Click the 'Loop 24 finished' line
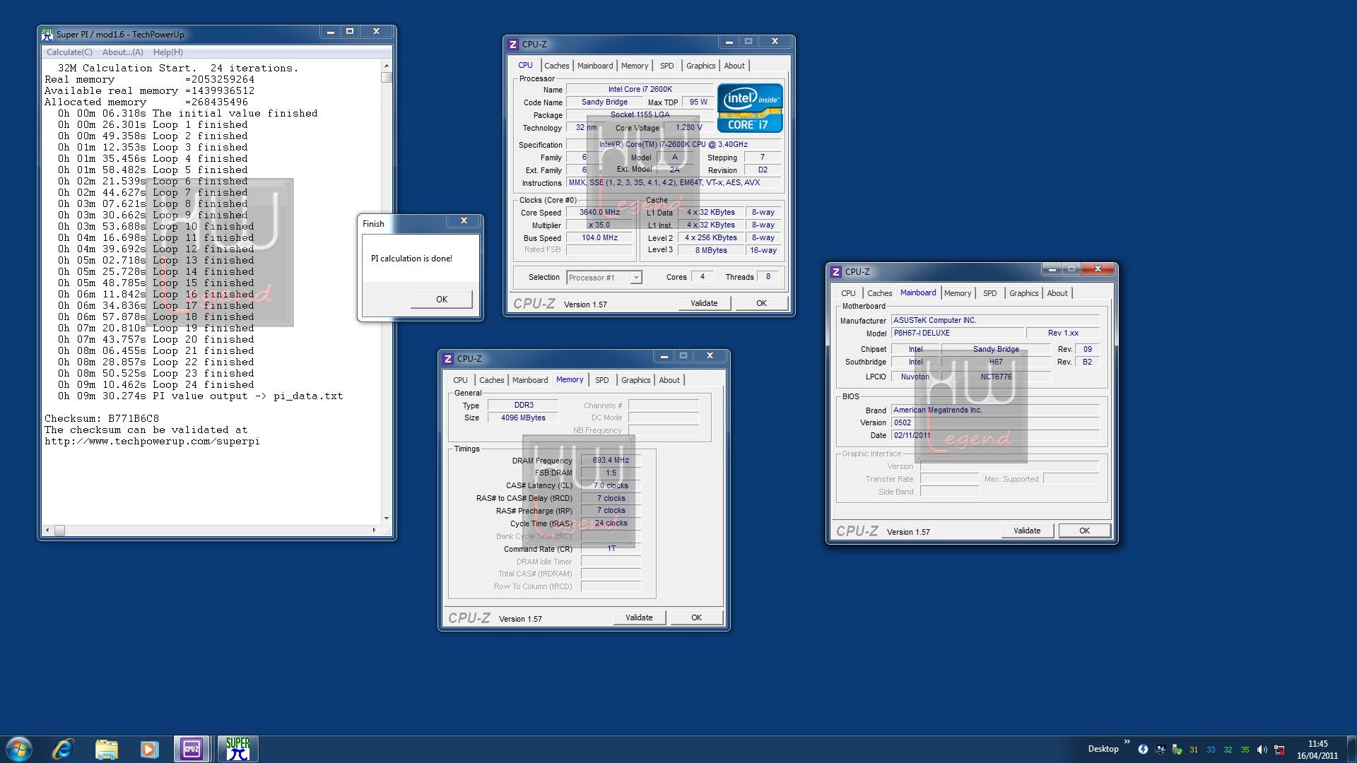1357x763 pixels. (156, 385)
